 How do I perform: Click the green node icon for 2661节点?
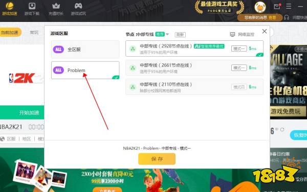(133, 68)
